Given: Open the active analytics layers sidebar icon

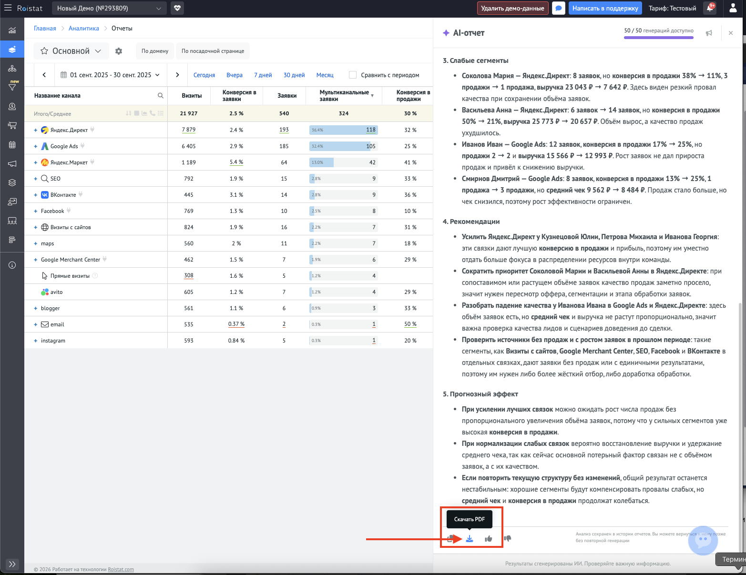Looking at the screenshot, I should (12, 49).
